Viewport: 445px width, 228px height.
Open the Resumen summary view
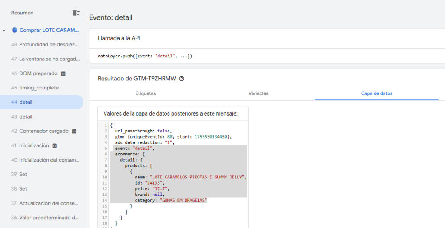[22, 13]
